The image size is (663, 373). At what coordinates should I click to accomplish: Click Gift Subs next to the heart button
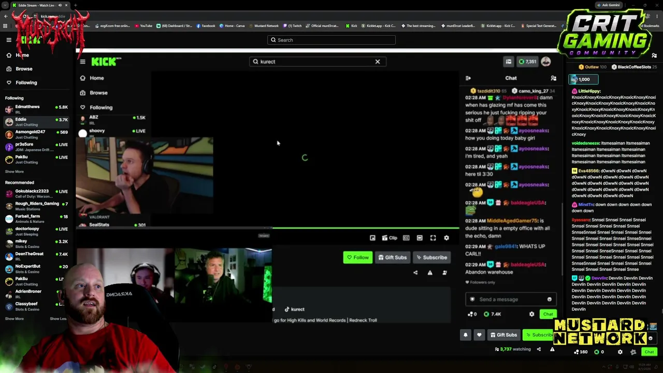tap(503, 335)
